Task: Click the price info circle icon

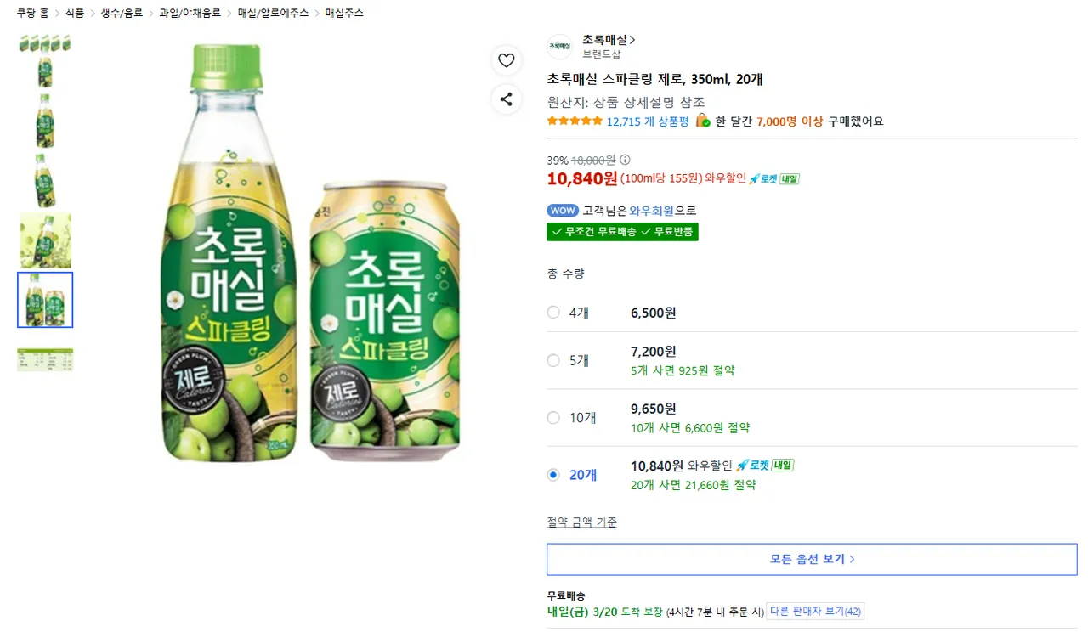Action: tap(626, 160)
